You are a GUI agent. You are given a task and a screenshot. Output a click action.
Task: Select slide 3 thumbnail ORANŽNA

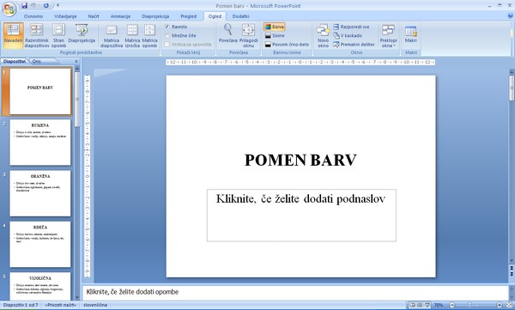point(40,193)
